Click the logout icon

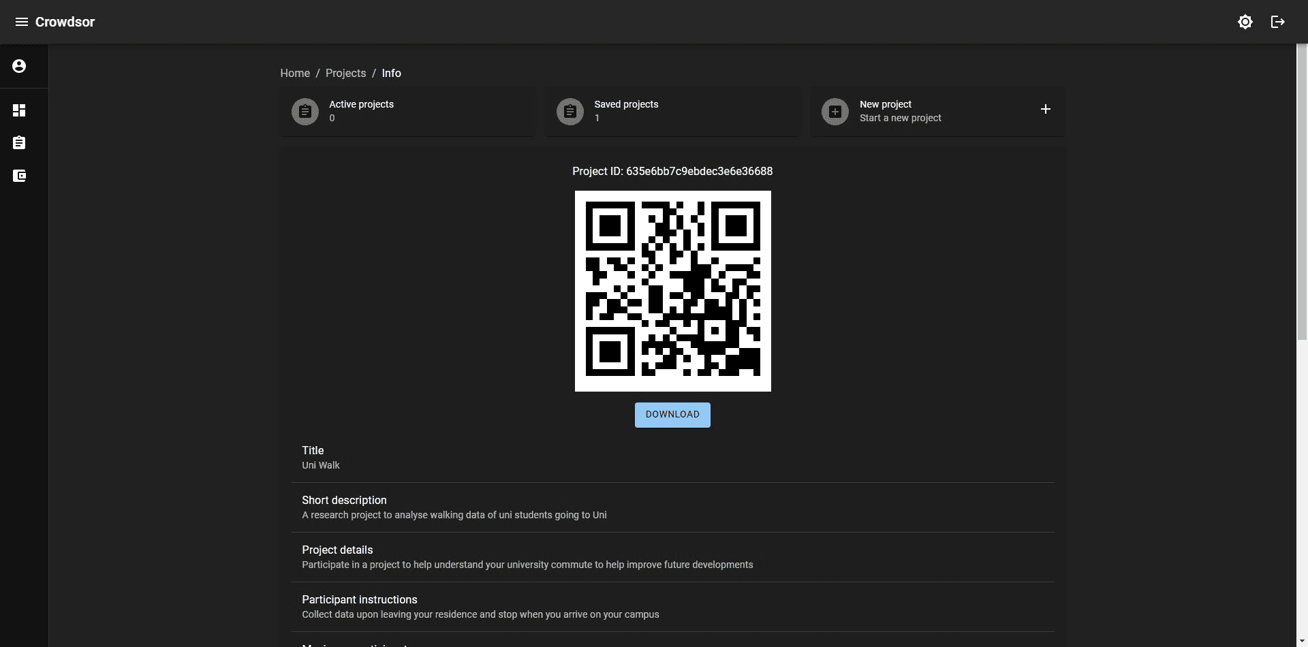1278,21
